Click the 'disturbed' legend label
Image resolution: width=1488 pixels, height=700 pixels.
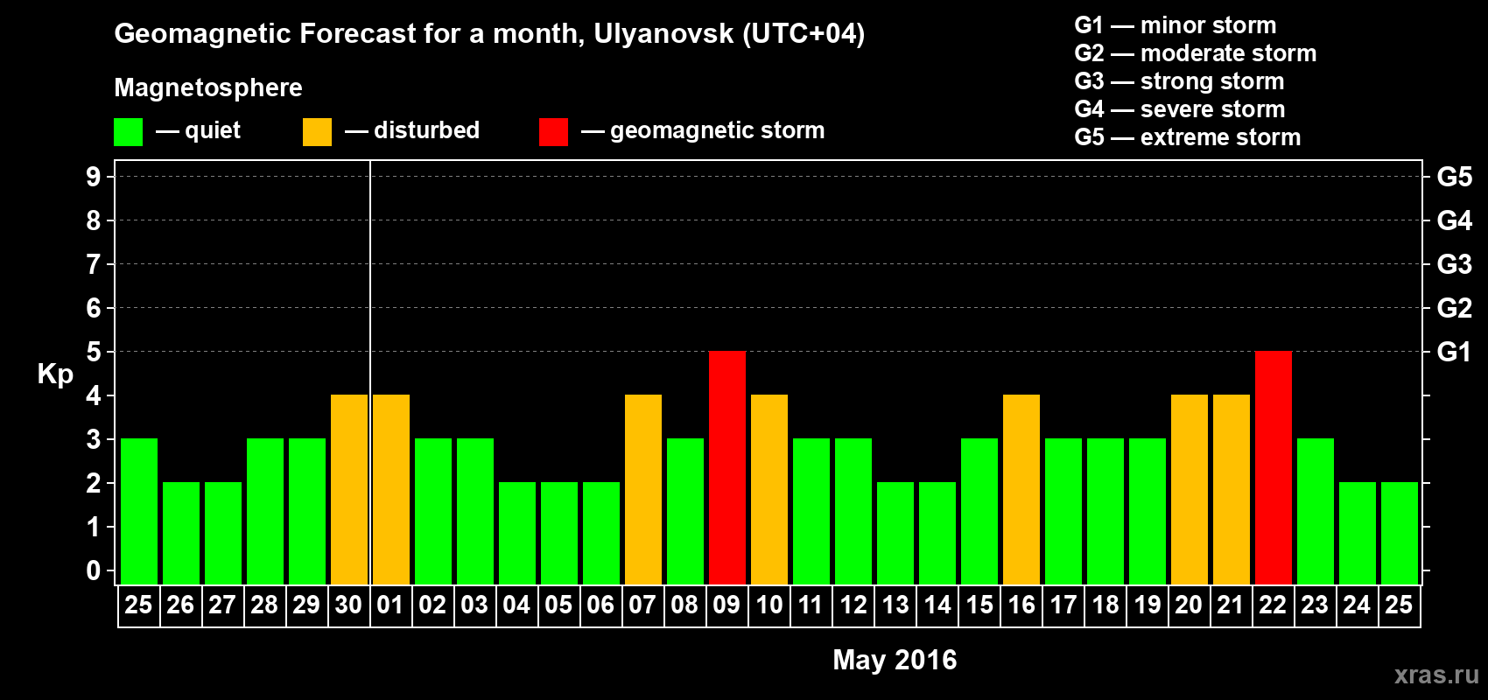(x=426, y=130)
